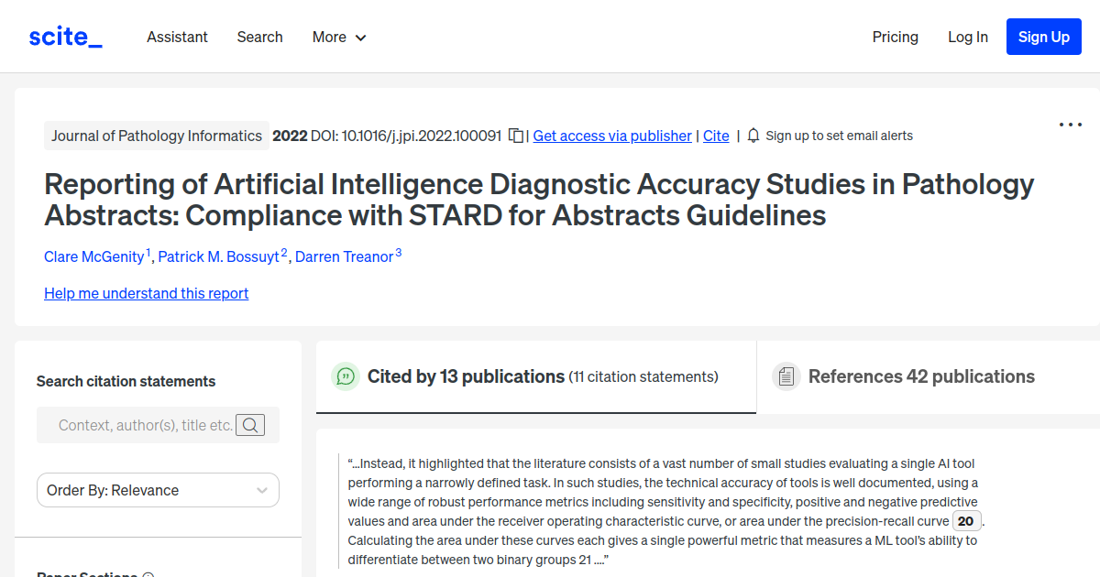
Task: Click Help me understand this report
Action: [x=146, y=293]
